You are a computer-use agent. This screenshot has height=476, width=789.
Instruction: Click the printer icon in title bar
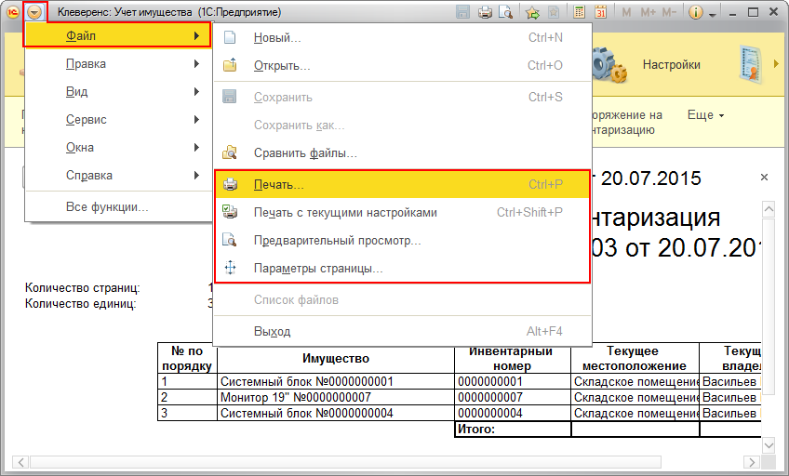pyautogui.click(x=485, y=12)
